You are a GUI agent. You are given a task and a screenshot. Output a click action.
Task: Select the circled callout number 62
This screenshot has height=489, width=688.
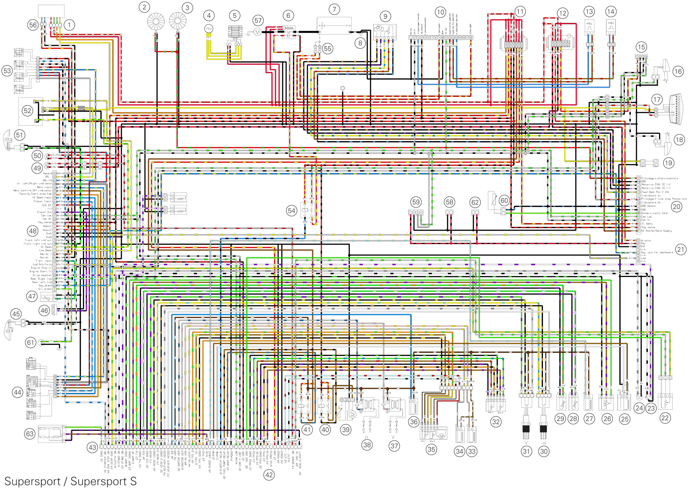pyautogui.click(x=475, y=202)
